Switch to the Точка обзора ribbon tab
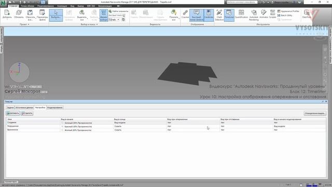 pos(27,6)
